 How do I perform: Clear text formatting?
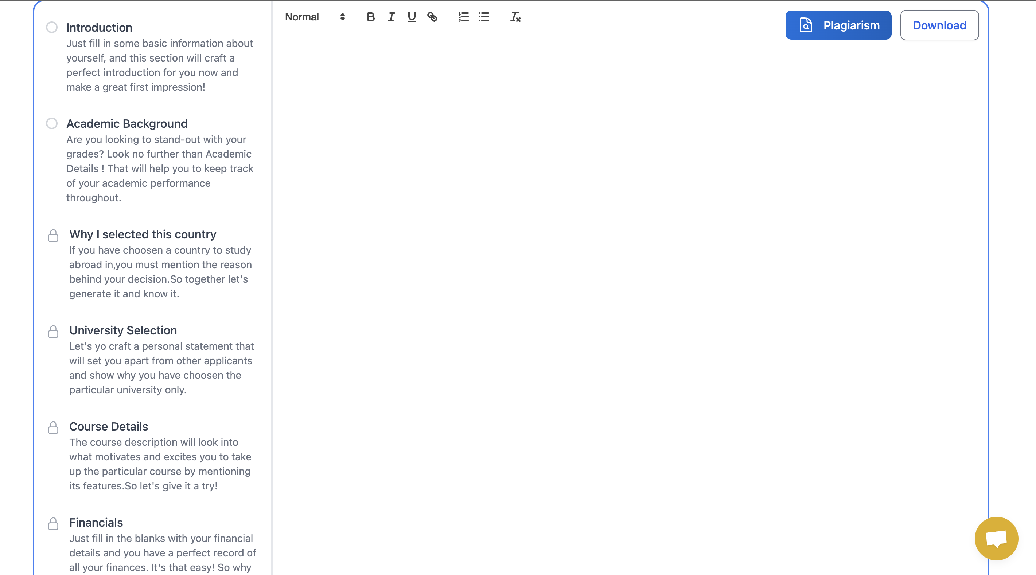[515, 17]
